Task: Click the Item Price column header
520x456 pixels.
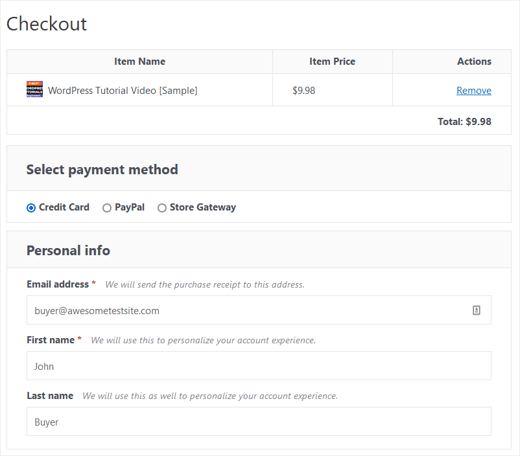Action: tap(332, 61)
